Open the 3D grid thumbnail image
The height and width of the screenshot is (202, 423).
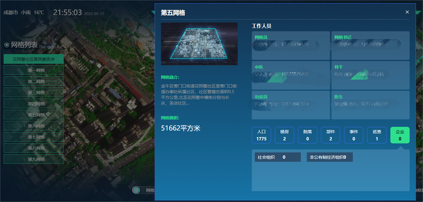coord(199,44)
